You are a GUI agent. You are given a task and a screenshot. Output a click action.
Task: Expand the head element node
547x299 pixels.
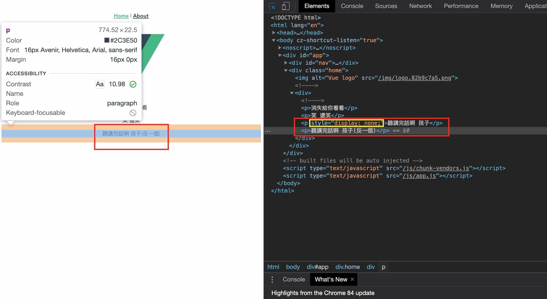pos(274,33)
